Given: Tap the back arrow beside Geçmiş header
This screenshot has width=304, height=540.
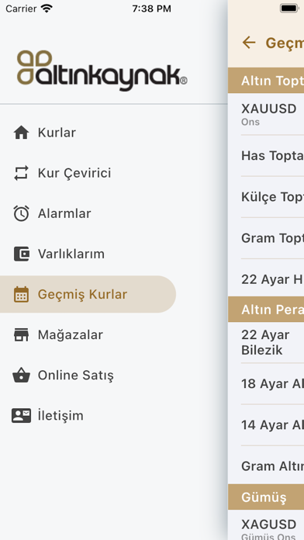Looking at the screenshot, I should [x=249, y=43].
